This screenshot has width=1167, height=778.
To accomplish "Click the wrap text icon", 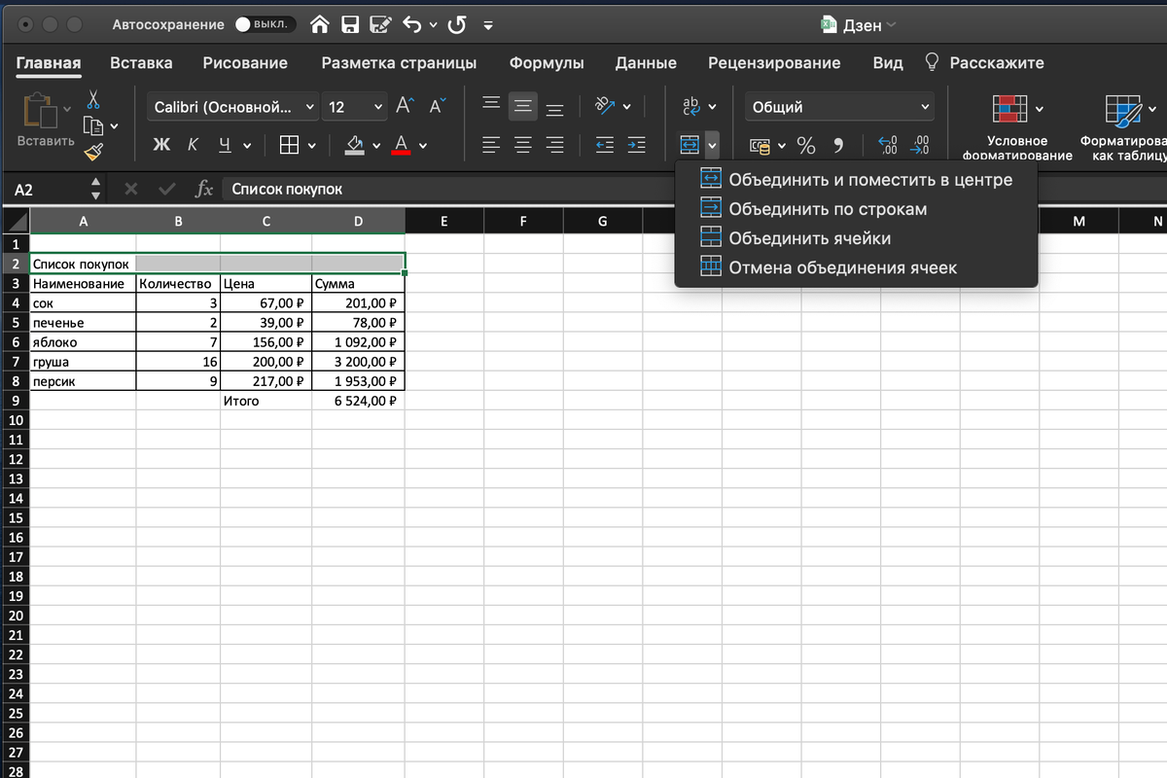I will [x=691, y=106].
